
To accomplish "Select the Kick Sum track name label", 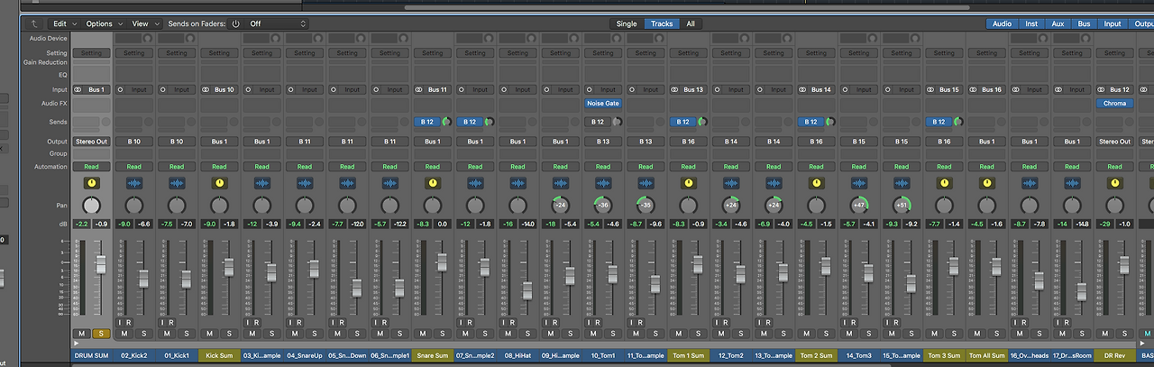I will (219, 355).
